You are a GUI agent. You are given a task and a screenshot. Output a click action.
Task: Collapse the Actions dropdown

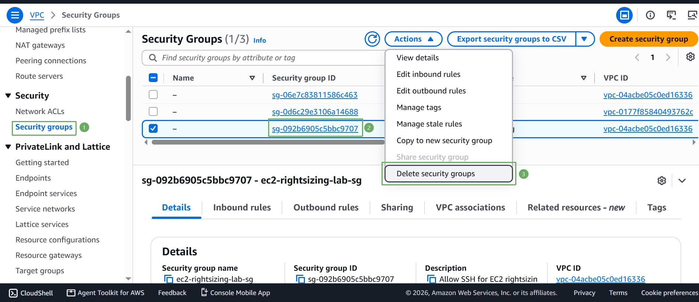pos(413,39)
